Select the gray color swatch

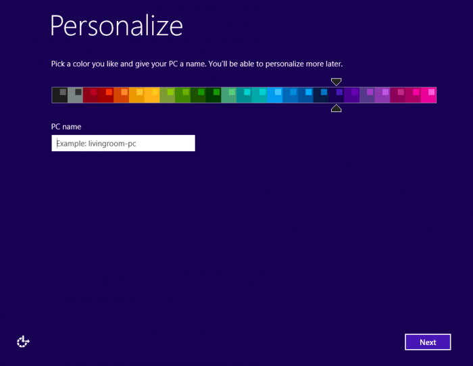[75, 95]
